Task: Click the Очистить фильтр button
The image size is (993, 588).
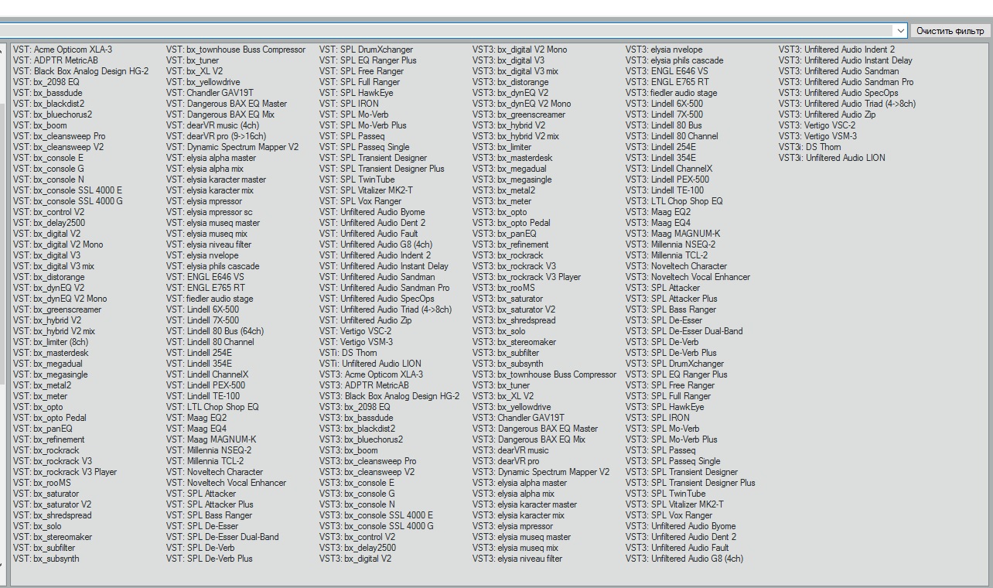Action: (950, 31)
